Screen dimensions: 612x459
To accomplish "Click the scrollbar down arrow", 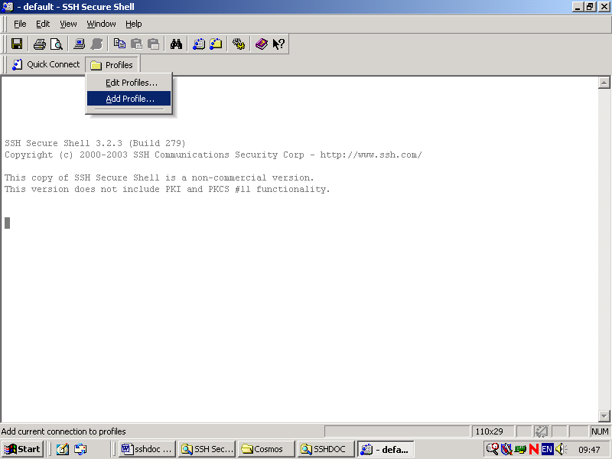I will click(604, 416).
